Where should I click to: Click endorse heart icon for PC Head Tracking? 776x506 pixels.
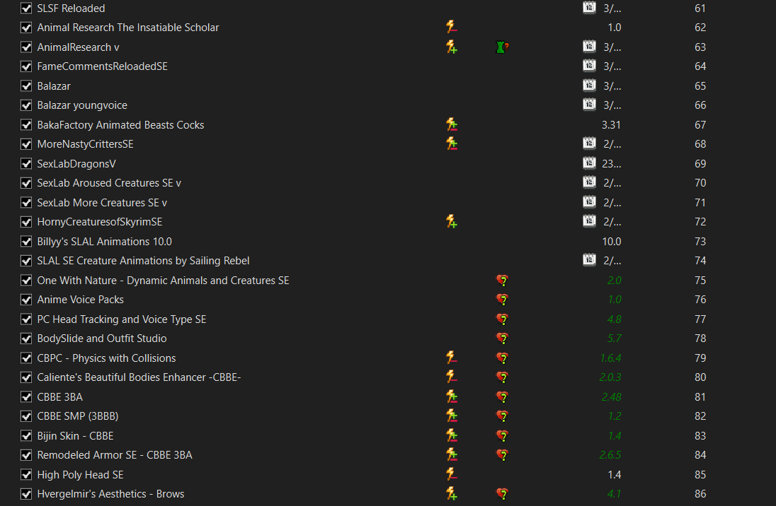502,319
